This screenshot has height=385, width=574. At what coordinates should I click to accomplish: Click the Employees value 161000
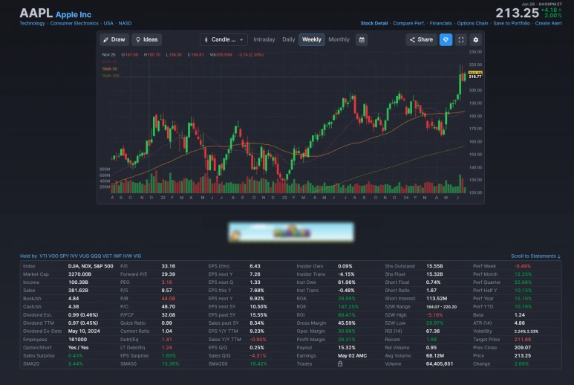(78, 340)
